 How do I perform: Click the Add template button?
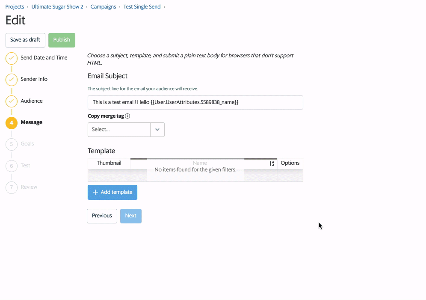[x=112, y=192]
